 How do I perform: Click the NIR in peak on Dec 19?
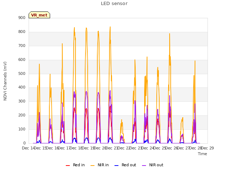(x=86, y=28)
